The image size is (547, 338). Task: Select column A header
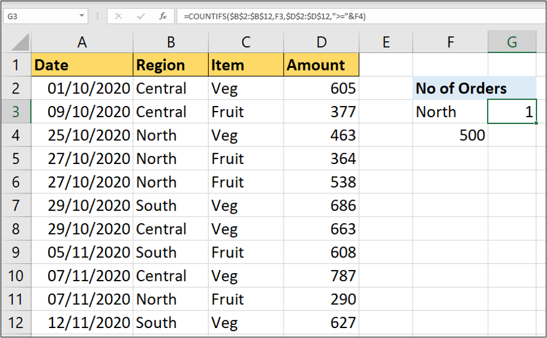[x=82, y=42]
